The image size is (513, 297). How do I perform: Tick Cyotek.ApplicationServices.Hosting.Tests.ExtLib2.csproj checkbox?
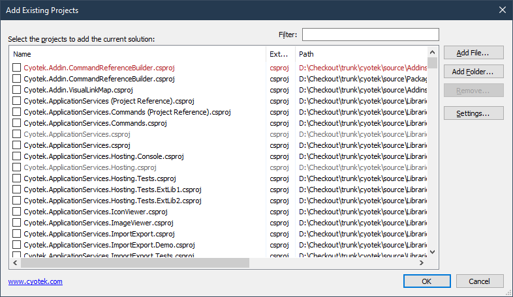pos(17,201)
